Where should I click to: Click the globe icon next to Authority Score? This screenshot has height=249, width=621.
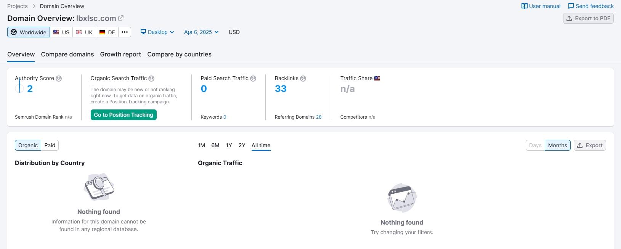click(x=59, y=79)
